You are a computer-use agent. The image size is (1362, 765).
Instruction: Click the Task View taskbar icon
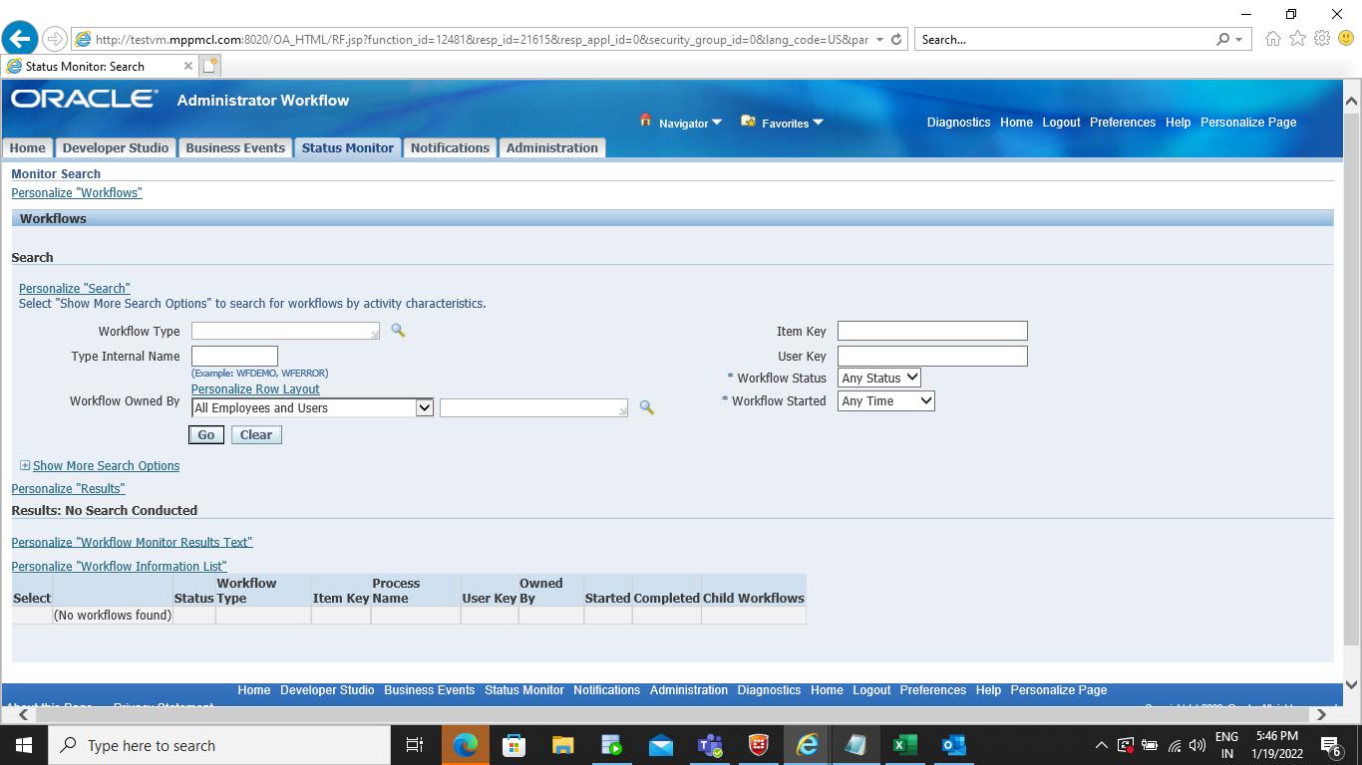tap(415, 745)
